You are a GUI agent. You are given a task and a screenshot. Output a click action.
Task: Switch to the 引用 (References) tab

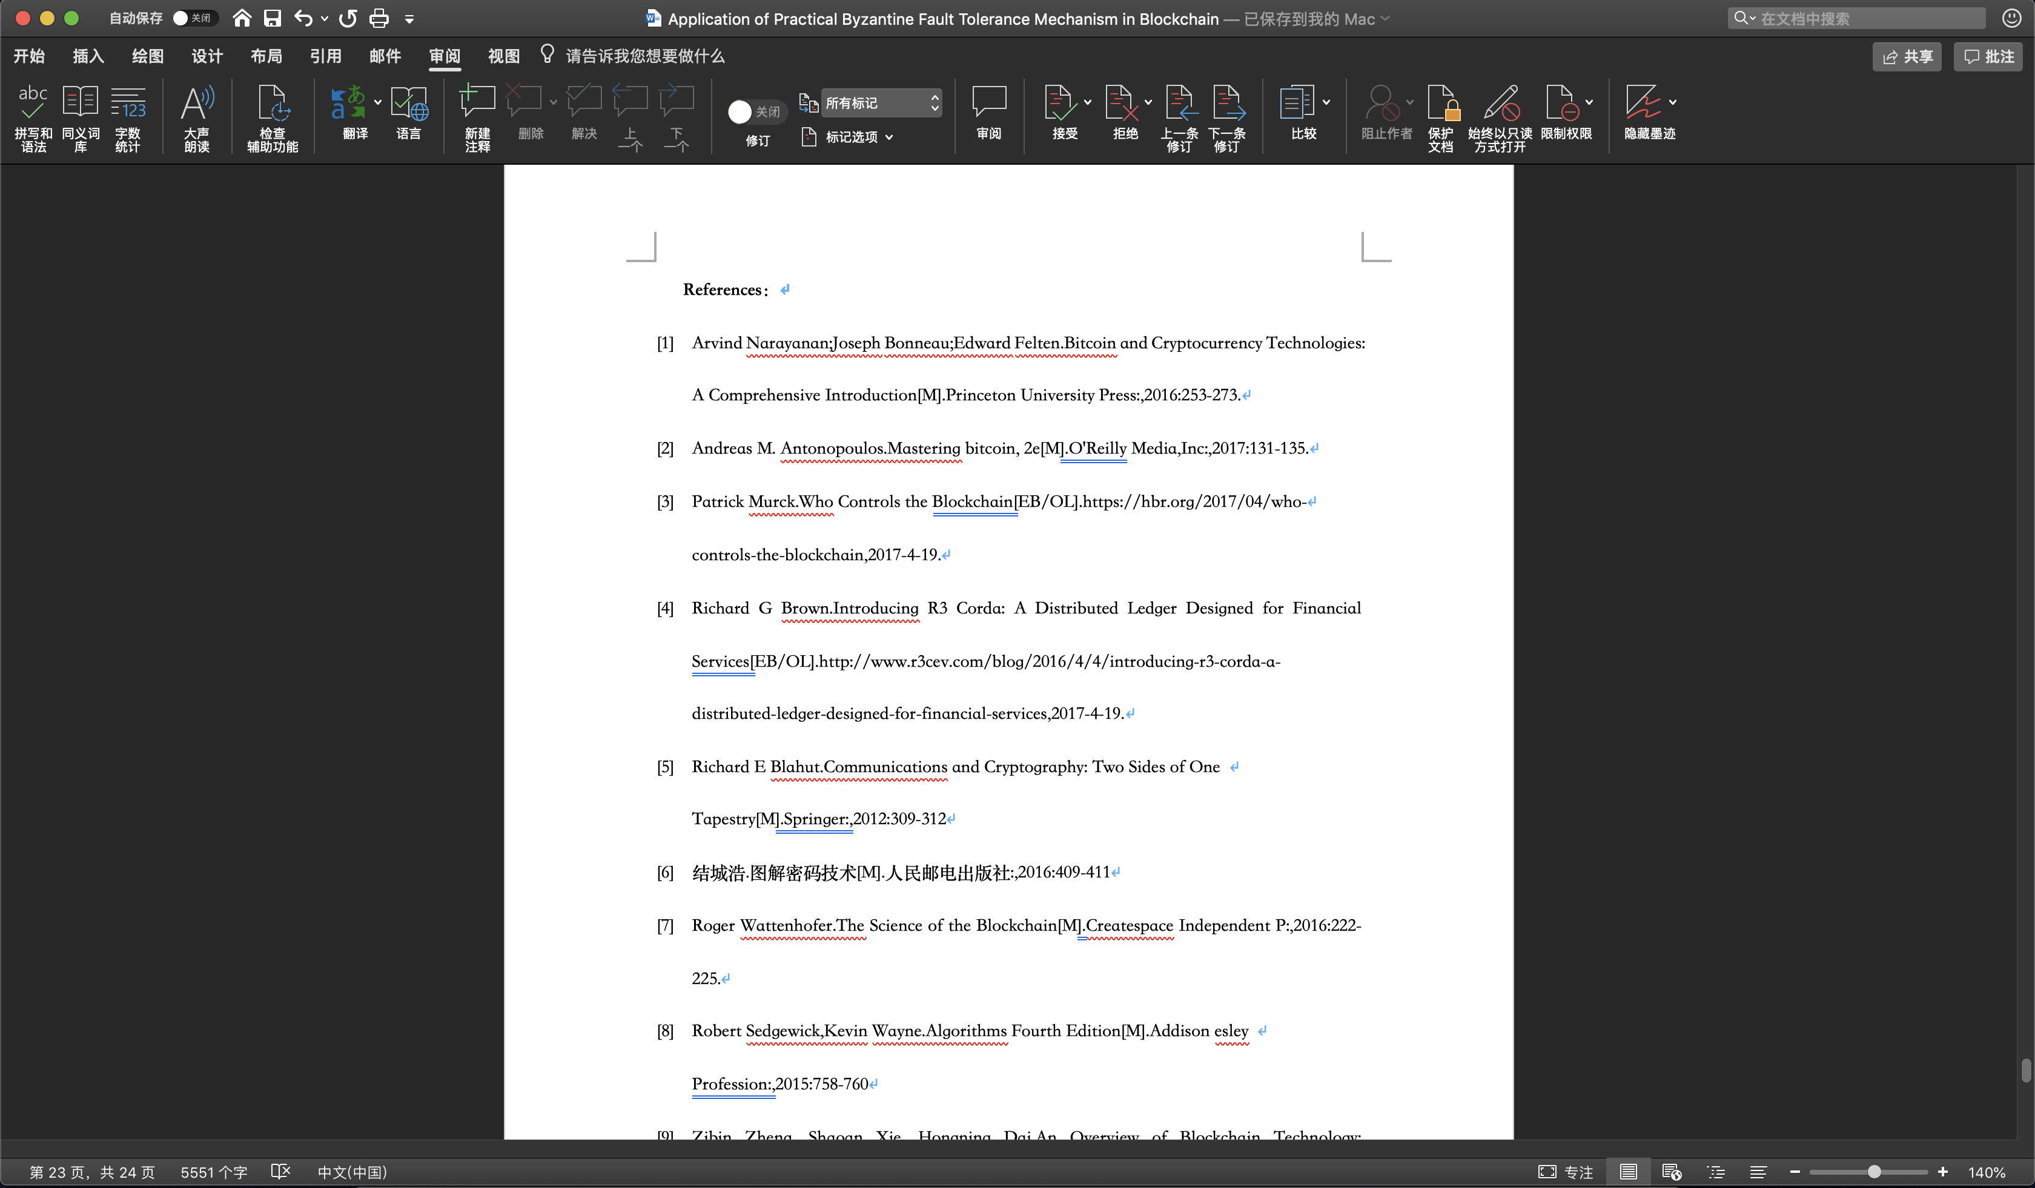pyautogui.click(x=325, y=56)
